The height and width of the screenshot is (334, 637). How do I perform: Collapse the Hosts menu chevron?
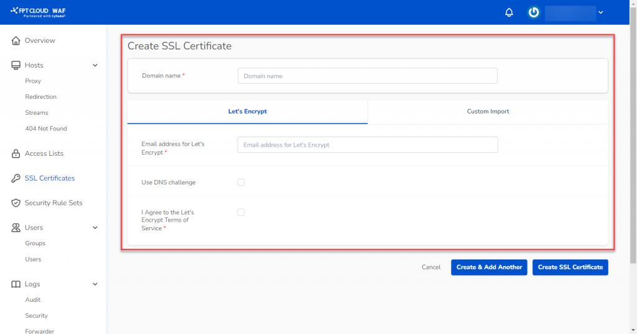[95, 65]
